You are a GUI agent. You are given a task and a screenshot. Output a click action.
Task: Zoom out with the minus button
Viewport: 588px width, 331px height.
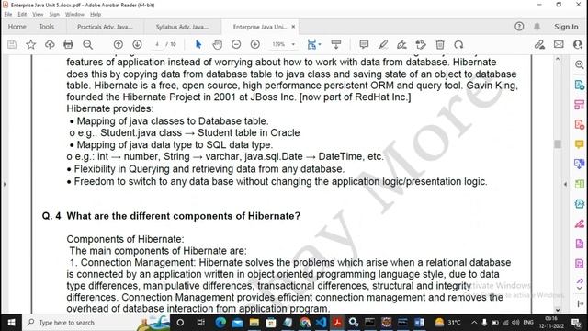point(236,44)
